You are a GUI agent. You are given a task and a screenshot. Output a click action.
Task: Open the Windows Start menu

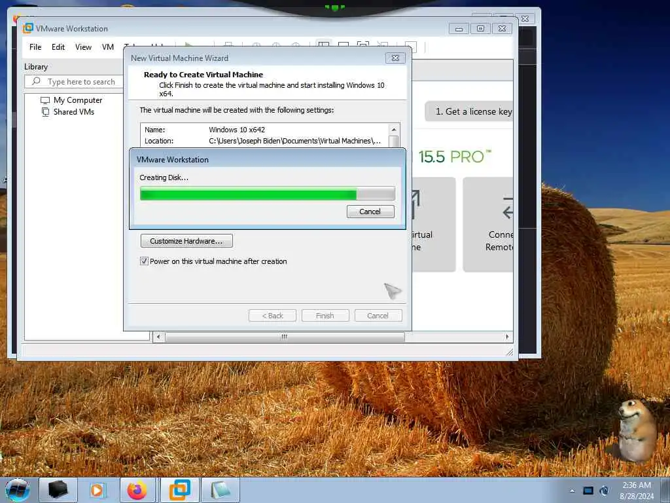(x=18, y=490)
